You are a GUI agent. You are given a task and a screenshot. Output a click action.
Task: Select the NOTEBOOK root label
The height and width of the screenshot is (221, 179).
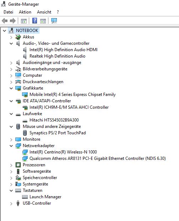click(27, 31)
